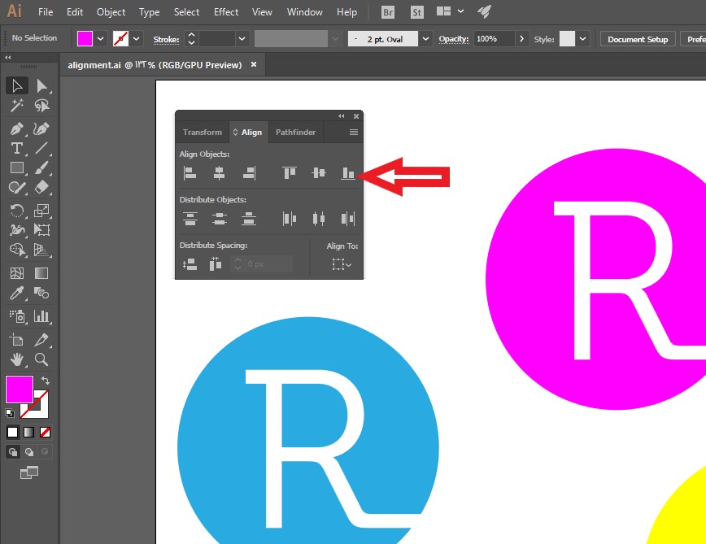Select the Width/Warp tool
This screenshot has height=544, width=706.
[17, 230]
